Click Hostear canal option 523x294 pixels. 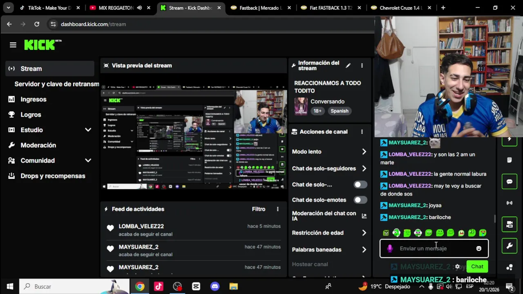pyautogui.click(x=310, y=264)
